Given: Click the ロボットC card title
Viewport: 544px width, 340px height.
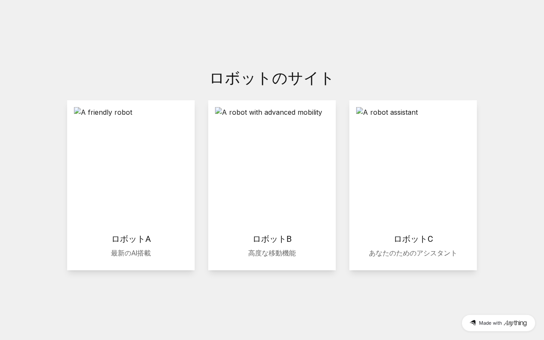Looking at the screenshot, I should [413, 239].
